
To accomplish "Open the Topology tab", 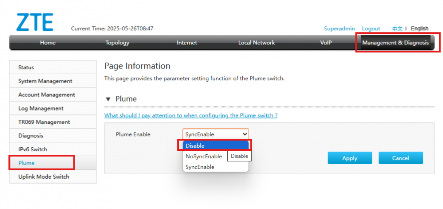I will pyautogui.click(x=117, y=43).
